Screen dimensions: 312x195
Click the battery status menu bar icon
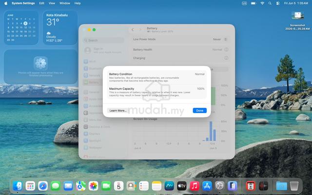pos(253,3)
